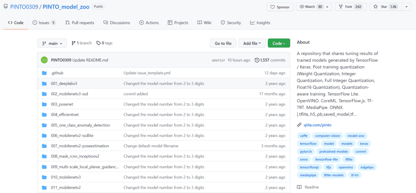416x193 pixels.
Task: Open the .github folder icon
Action: coord(44,73)
